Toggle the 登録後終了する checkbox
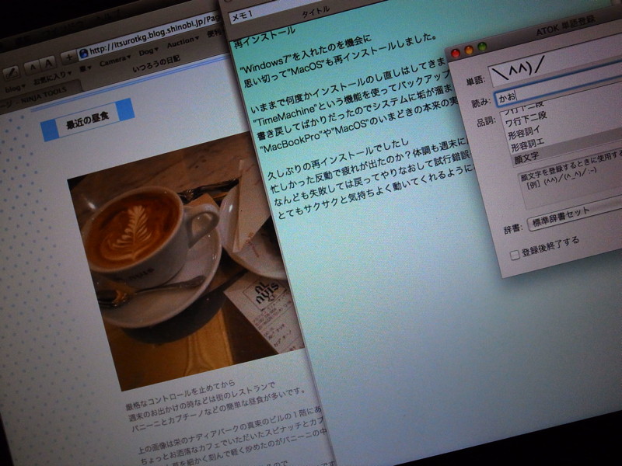The width and height of the screenshot is (622, 466). pyautogui.click(x=515, y=256)
